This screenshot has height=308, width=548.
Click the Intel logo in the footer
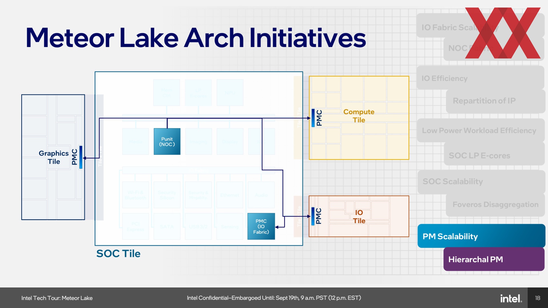[511, 298]
